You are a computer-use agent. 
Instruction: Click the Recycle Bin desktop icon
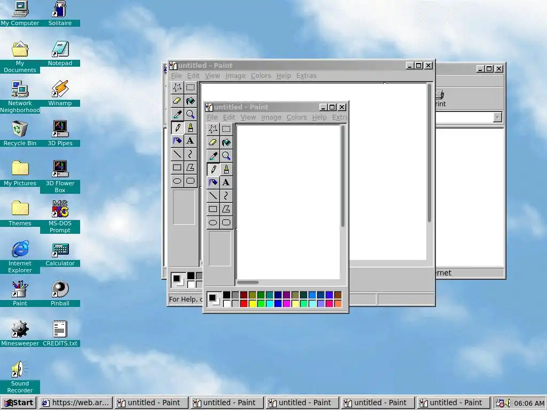[x=20, y=133]
